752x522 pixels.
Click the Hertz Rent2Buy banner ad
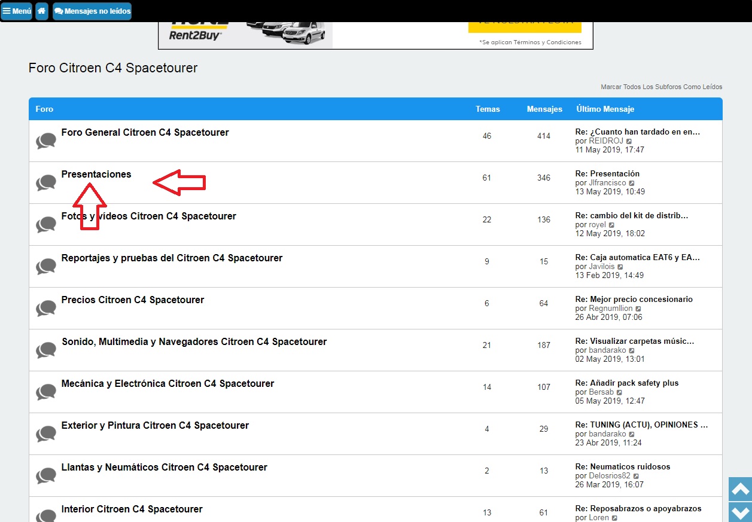coord(376,35)
